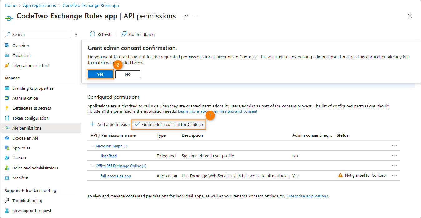Open Manifest in the sidebar

[x=20, y=178]
